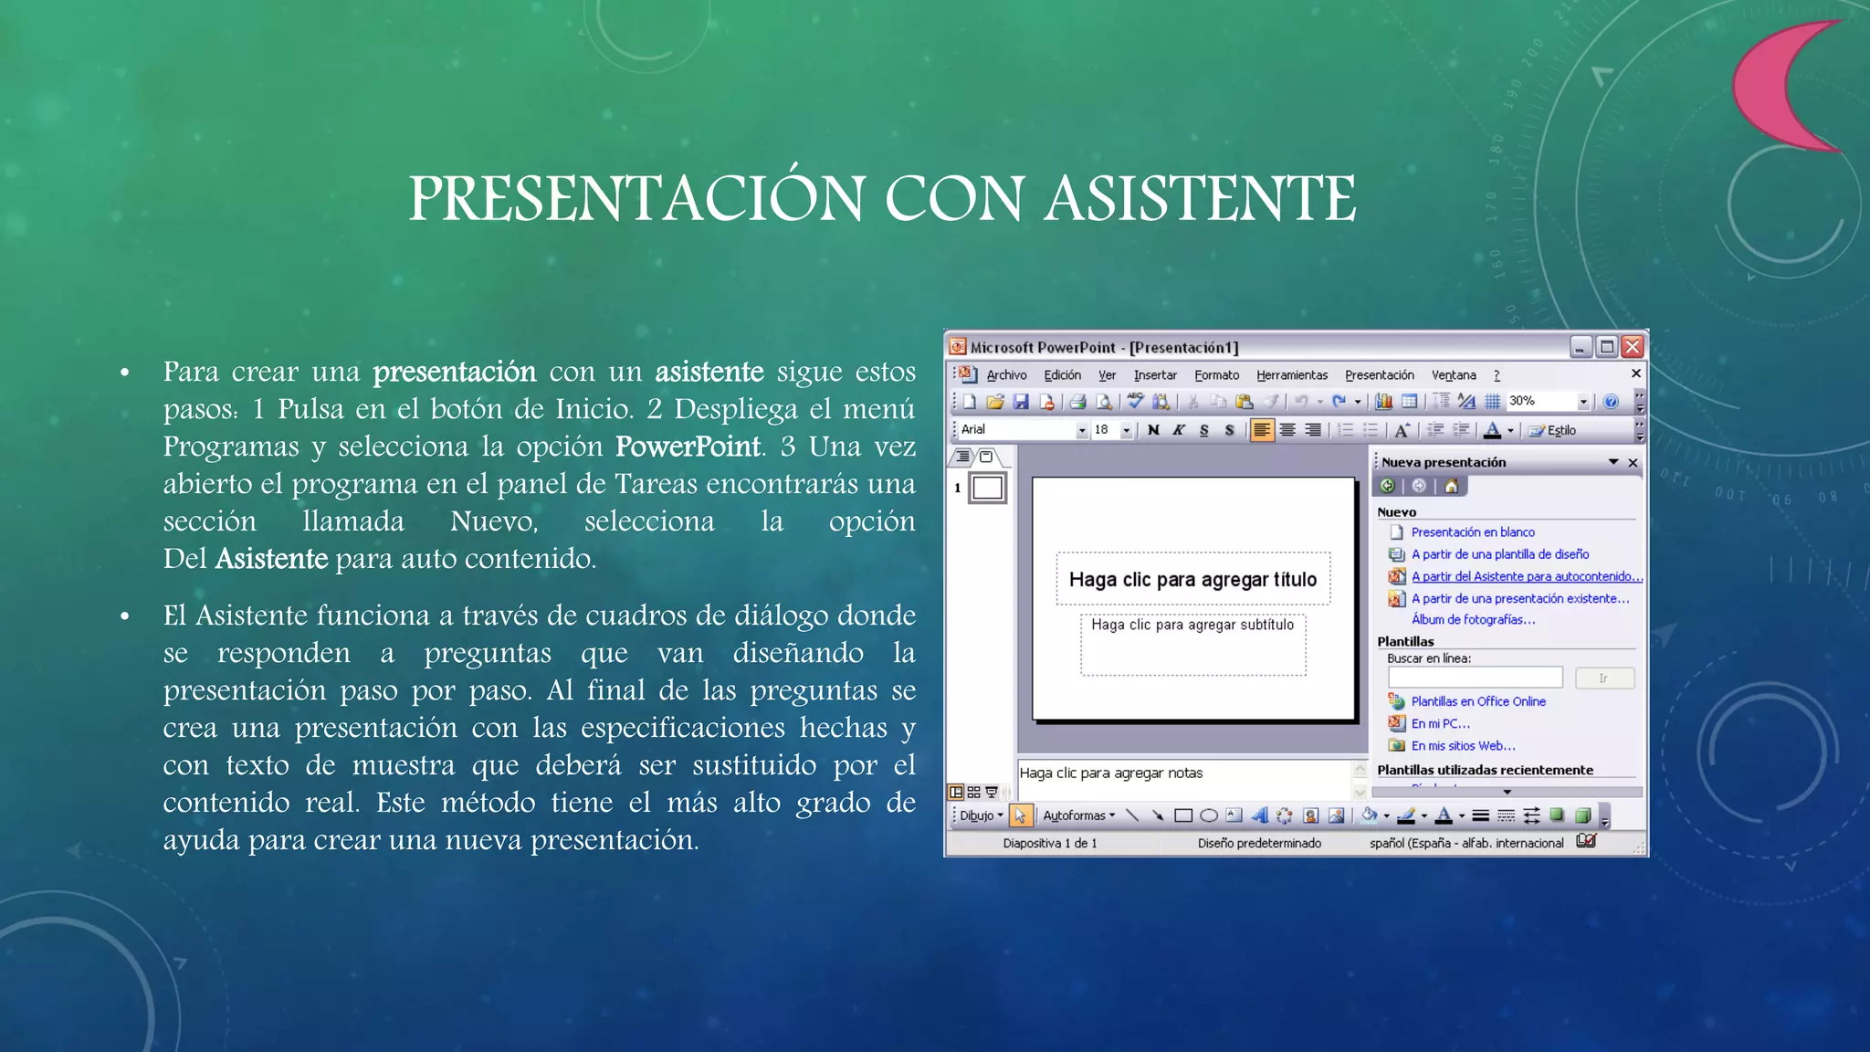This screenshot has width=1870, height=1052.
Task: Click the Home icon in task pane
Action: pos(1451,486)
